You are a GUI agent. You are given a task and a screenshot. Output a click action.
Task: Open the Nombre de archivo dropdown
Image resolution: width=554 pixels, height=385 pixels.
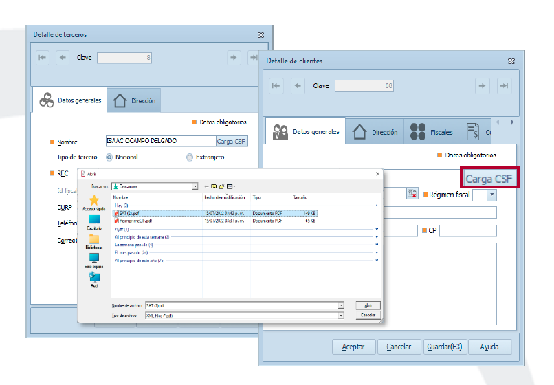tap(341, 305)
